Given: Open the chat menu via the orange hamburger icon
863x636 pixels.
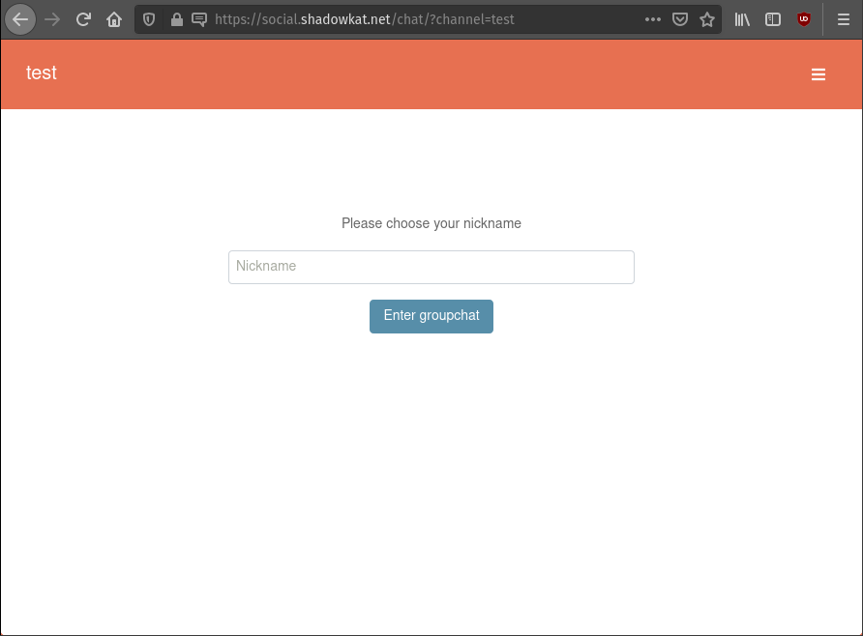Looking at the screenshot, I should tap(818, 74).
